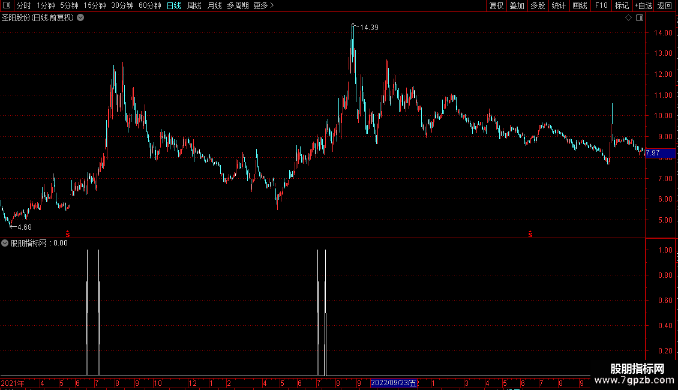Click the 圣阳股份(日线.前复权) chart title

(38, 18)
